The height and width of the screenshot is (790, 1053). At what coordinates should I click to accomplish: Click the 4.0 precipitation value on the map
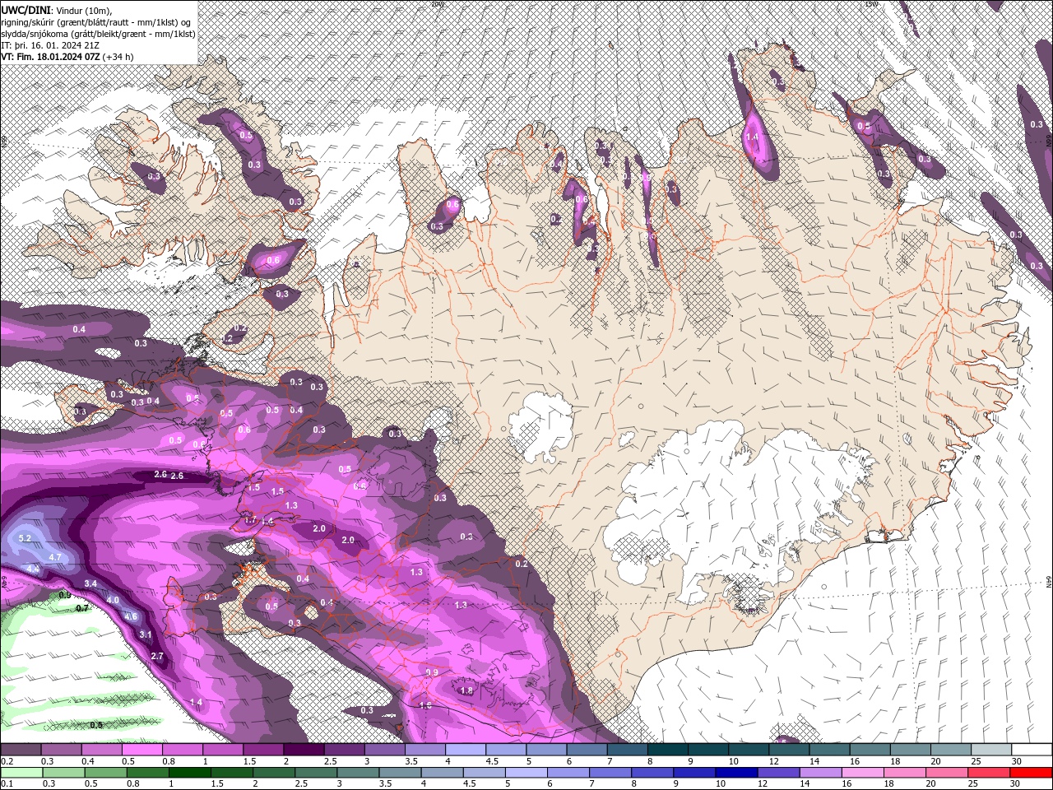pos(113,600)
